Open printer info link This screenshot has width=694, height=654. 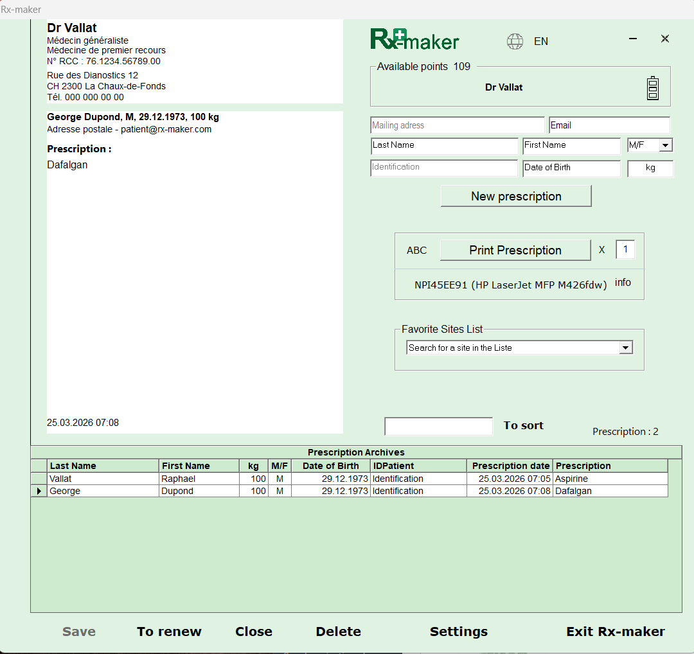click(623, 282)
